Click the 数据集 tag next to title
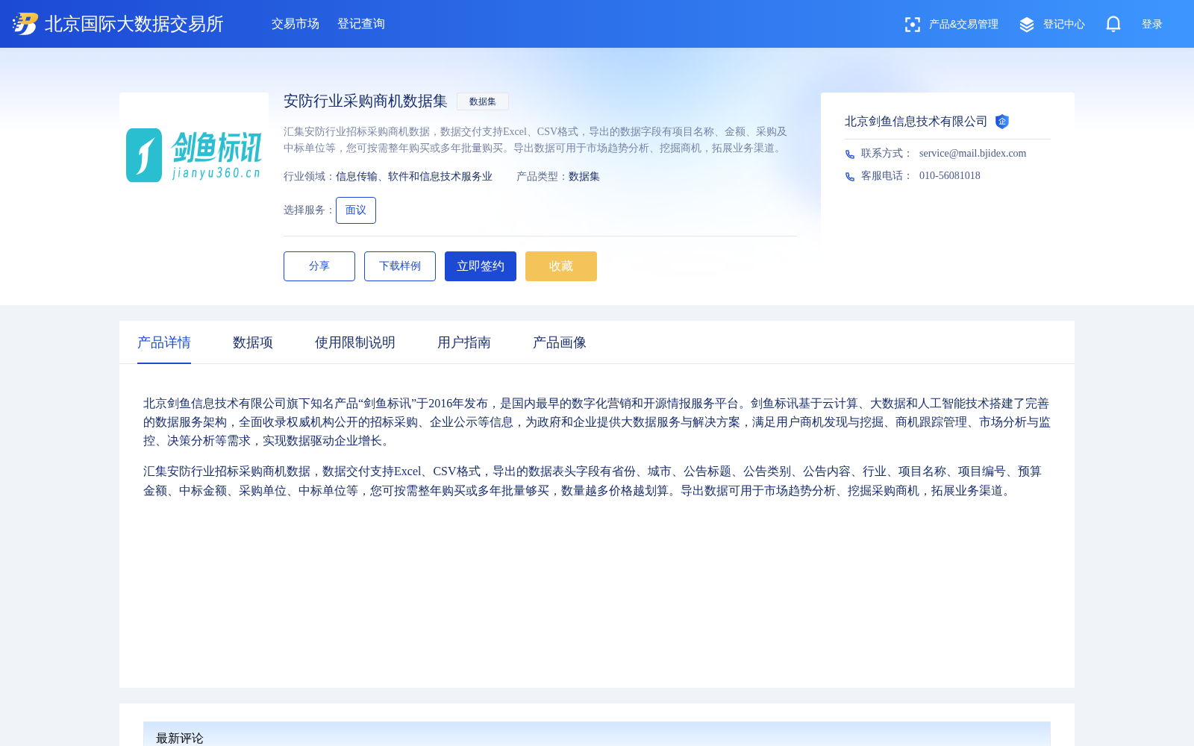This screenshot has width=1194, height=746. [483, 101]
